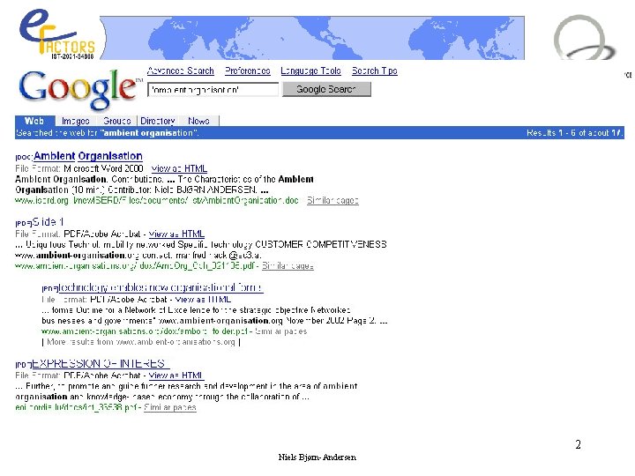Open Advanced Search link

click(x=181, y=71)
